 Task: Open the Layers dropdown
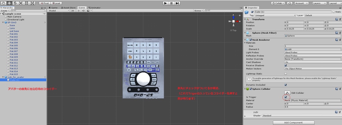click(319, 3)
